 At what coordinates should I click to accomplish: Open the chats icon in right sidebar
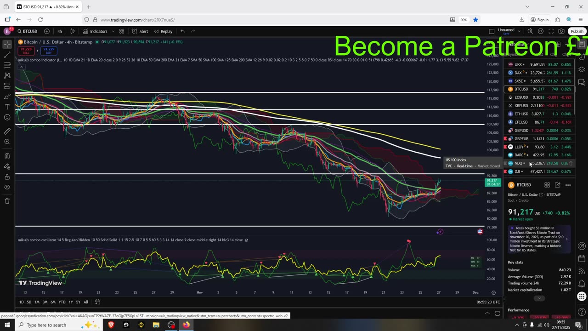click(582, 82)
